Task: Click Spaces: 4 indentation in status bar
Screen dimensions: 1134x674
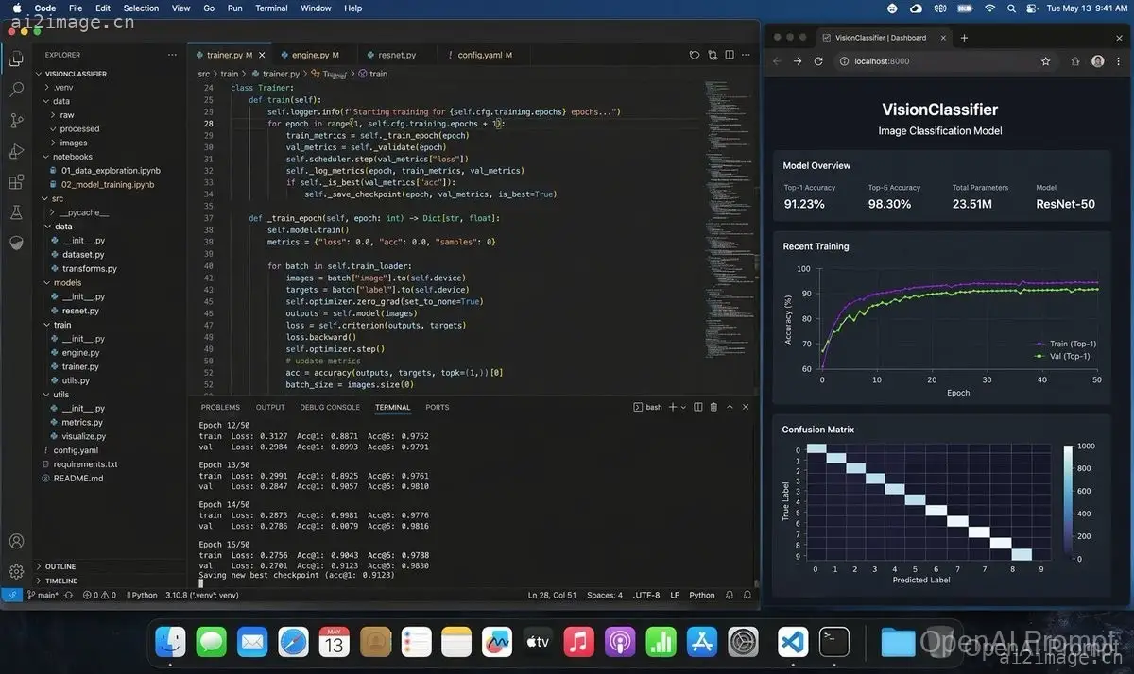Action: 605,596
